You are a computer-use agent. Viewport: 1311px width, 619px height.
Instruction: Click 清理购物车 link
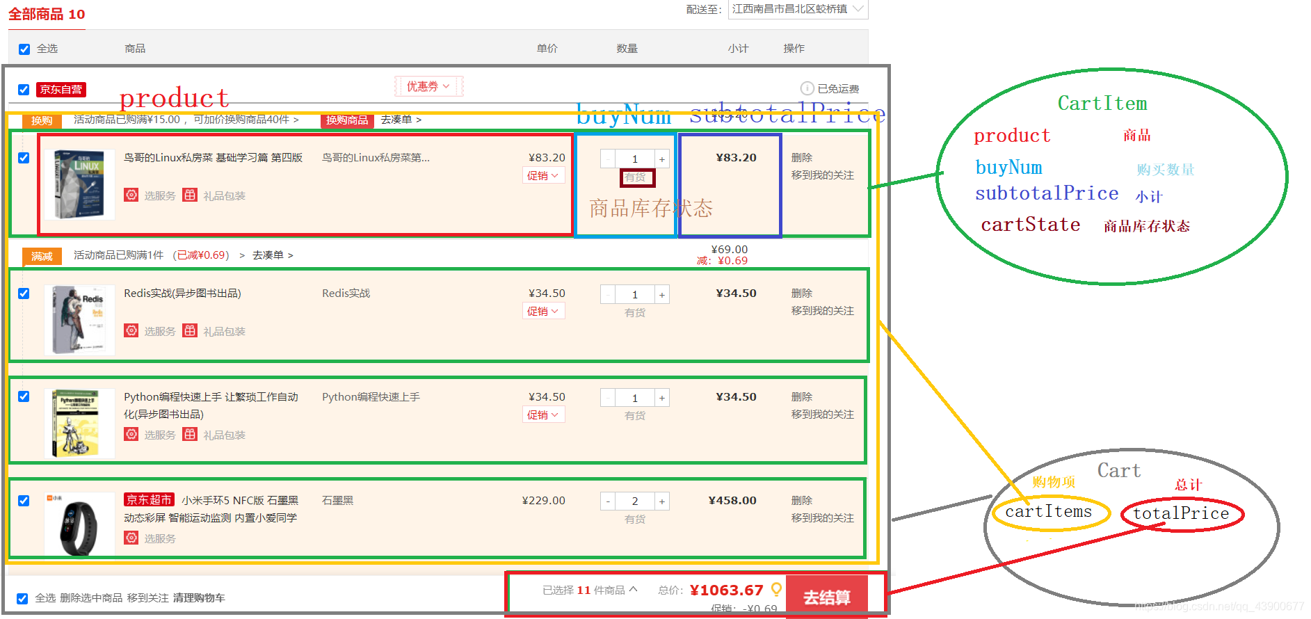pyautogui.click(x=199, y=598)
